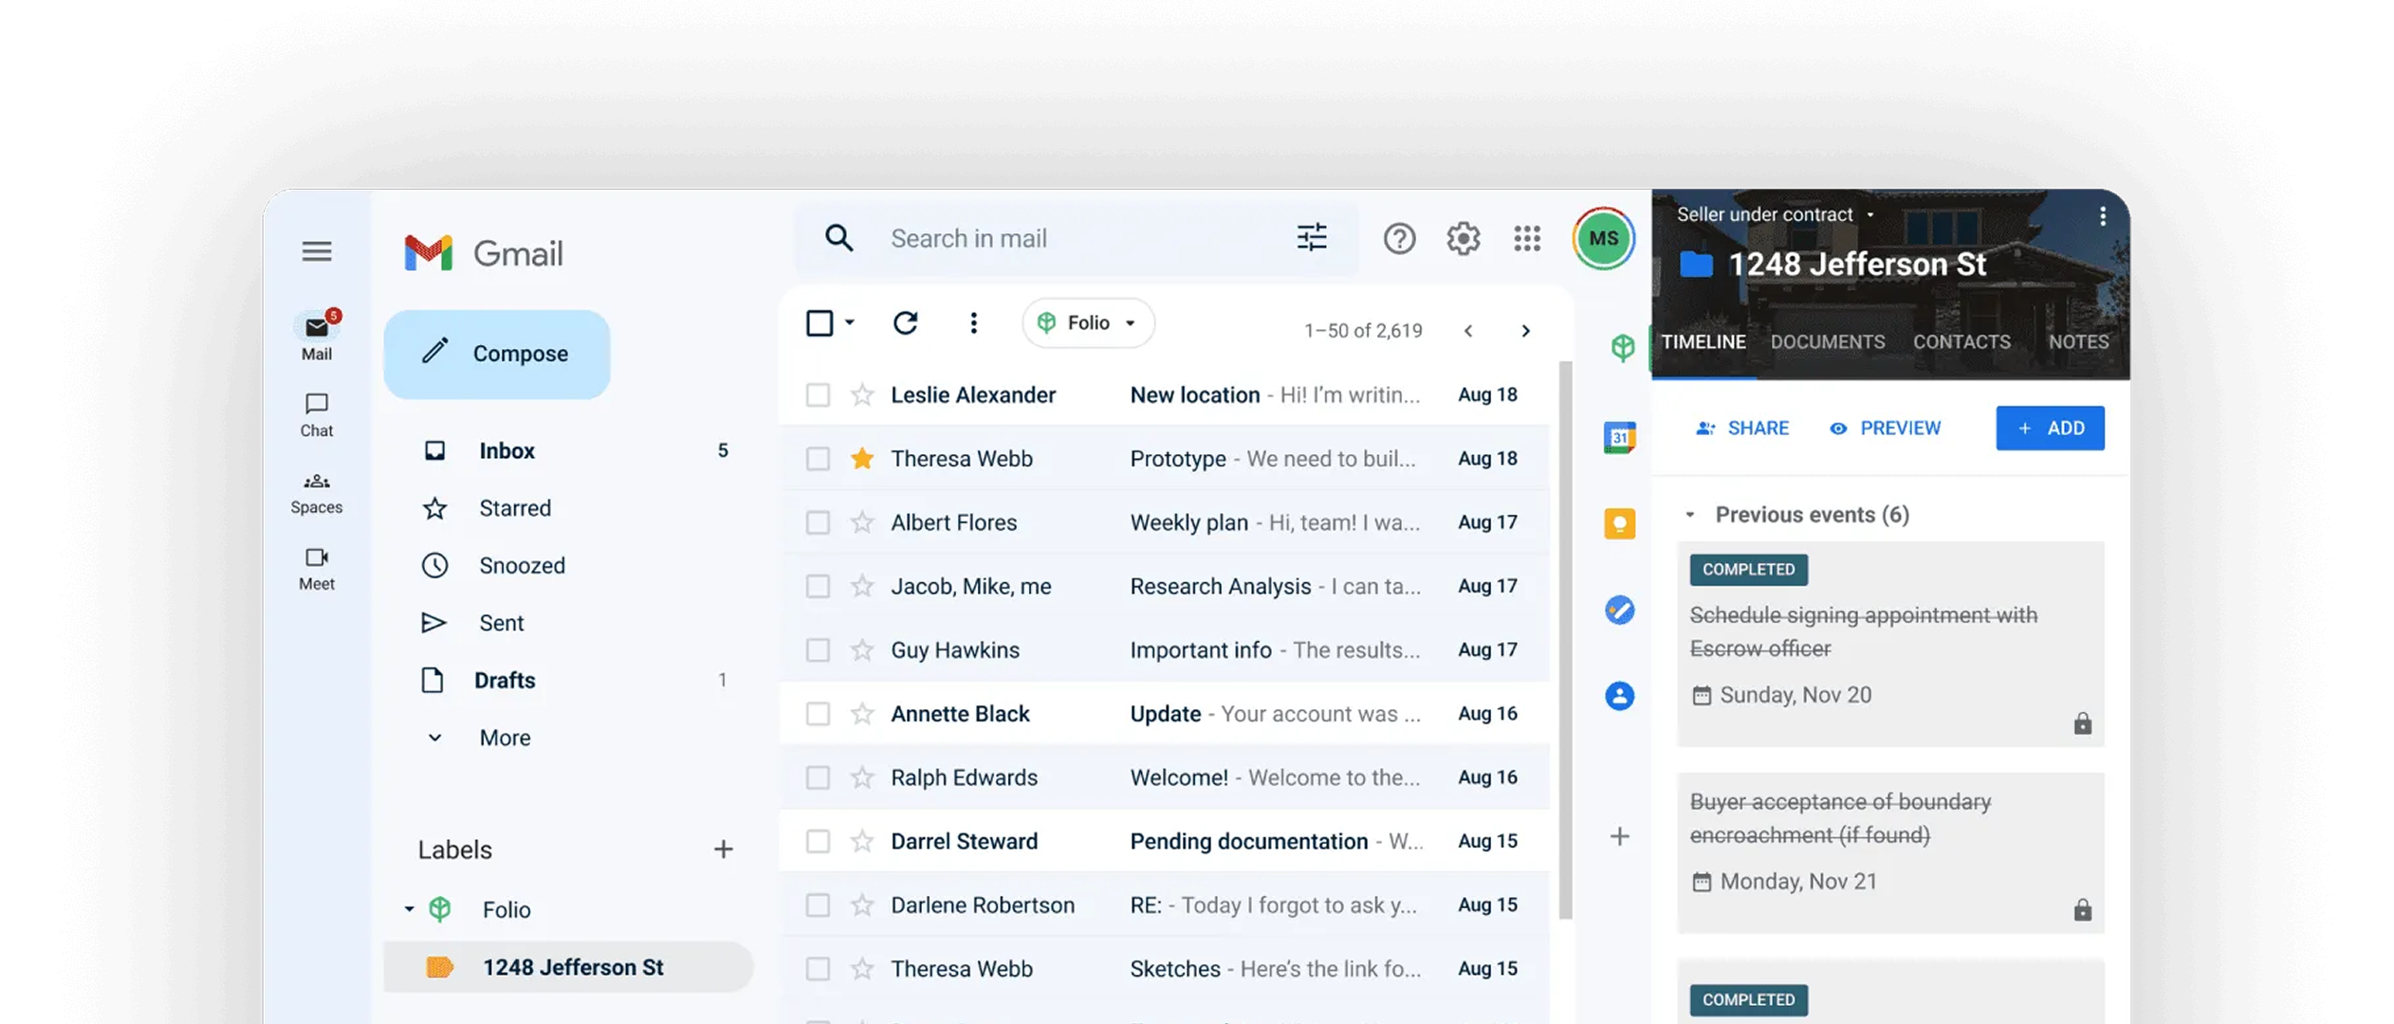Open the Folio side panel icon
This screenshot has width=2394, height=1024.
coord(1622,348)
